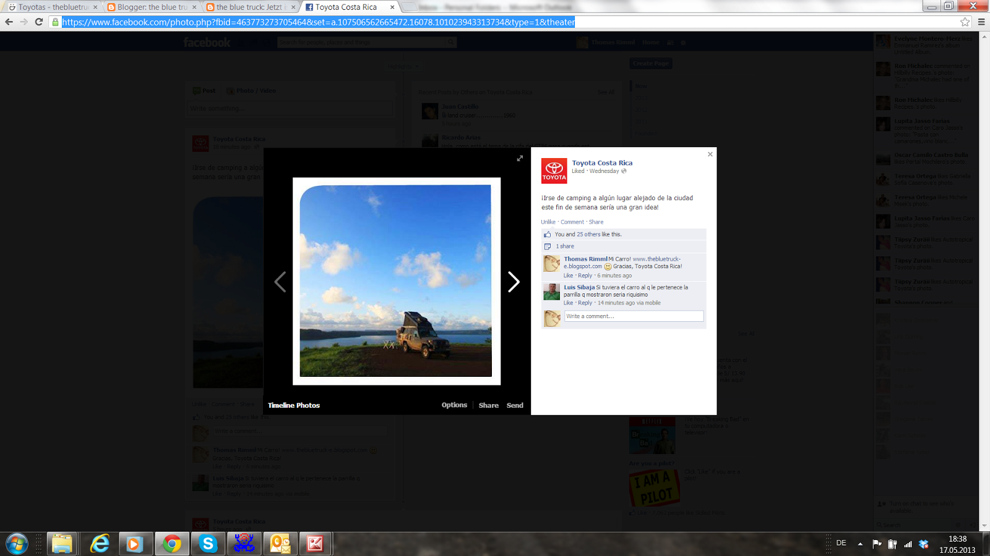
Task: Click the Write a comment field
Action: point(634,316)
